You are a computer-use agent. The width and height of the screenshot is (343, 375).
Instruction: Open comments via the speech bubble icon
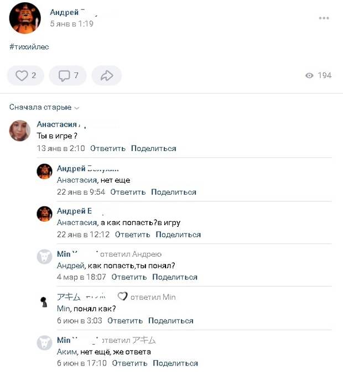[x=67, y=76]
